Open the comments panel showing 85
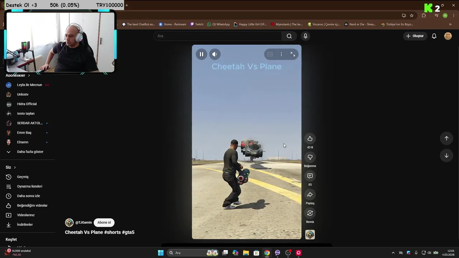459x258 pixels. (x=310, y=176)
